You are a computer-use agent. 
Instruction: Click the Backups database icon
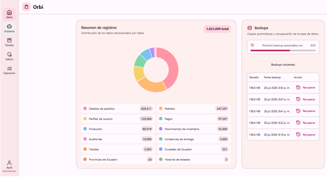tap(249, 28)
